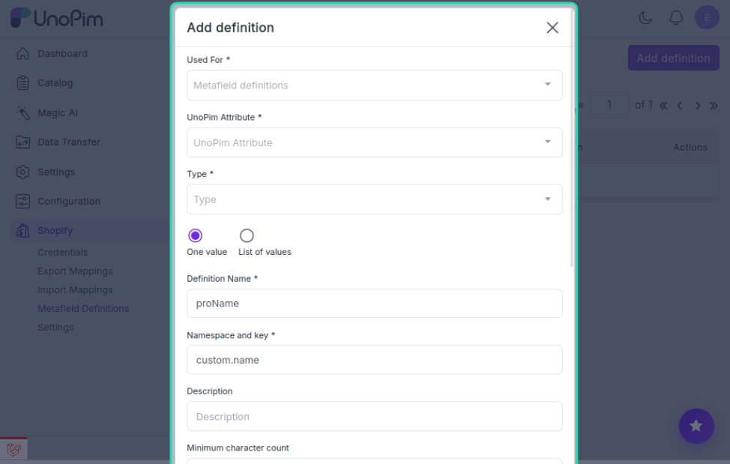This screenshot has height=464, width=730.
Task: Click the UnoPim logo
Action: (x=56, y=18)
